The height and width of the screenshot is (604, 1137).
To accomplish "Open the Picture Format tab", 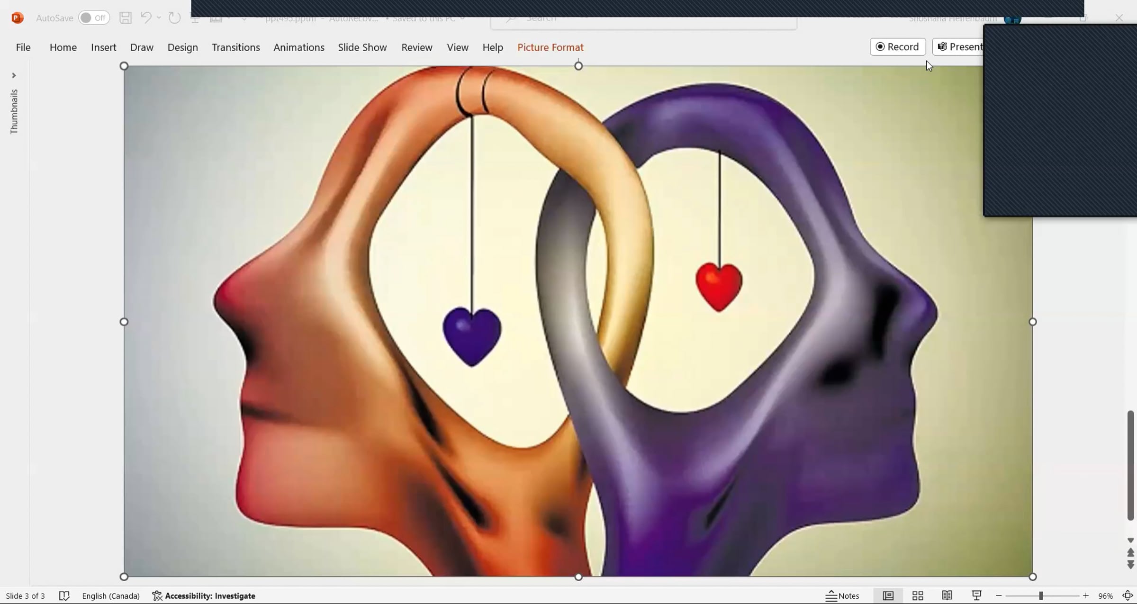I will pos(550,47).
